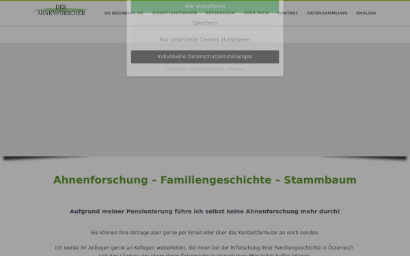Viewport: 410px width, 256px height.
Task: Click the Der Ahnenforscher logo
Action: coord(61,10)
